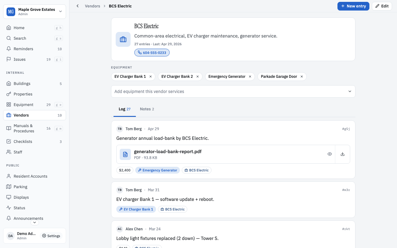397x248 pixels.
Task: Remove EV Charger Bank 1 equipment tag
Action: (x=150, y=77)
